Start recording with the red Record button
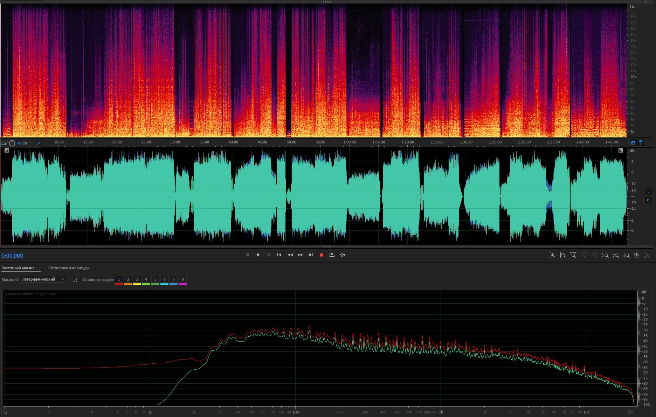This screenshot has width=656, height=417. pos(321,255)
